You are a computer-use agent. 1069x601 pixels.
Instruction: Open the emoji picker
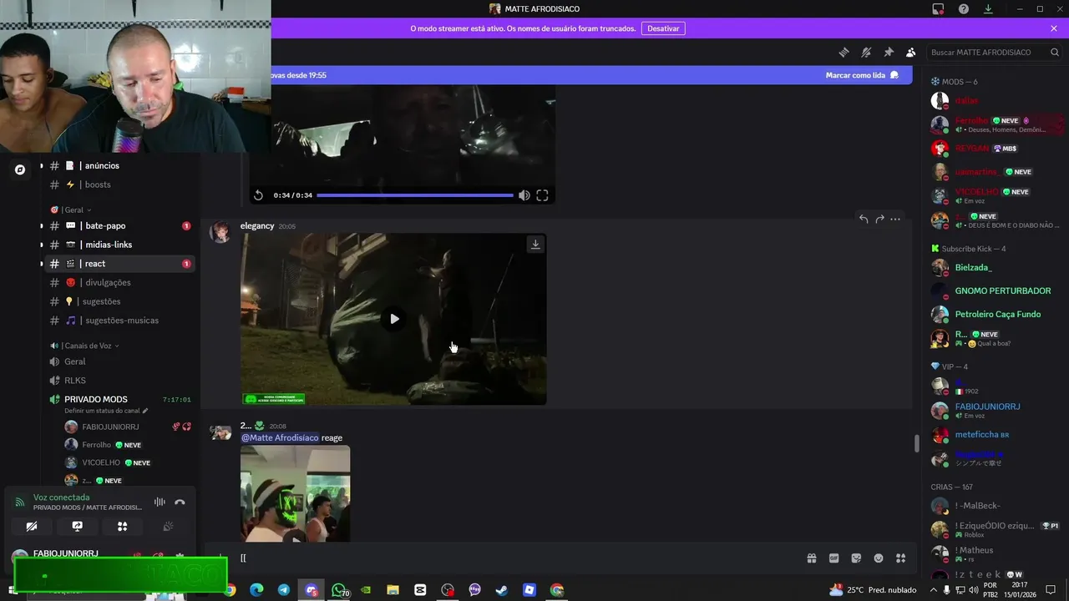879,558
